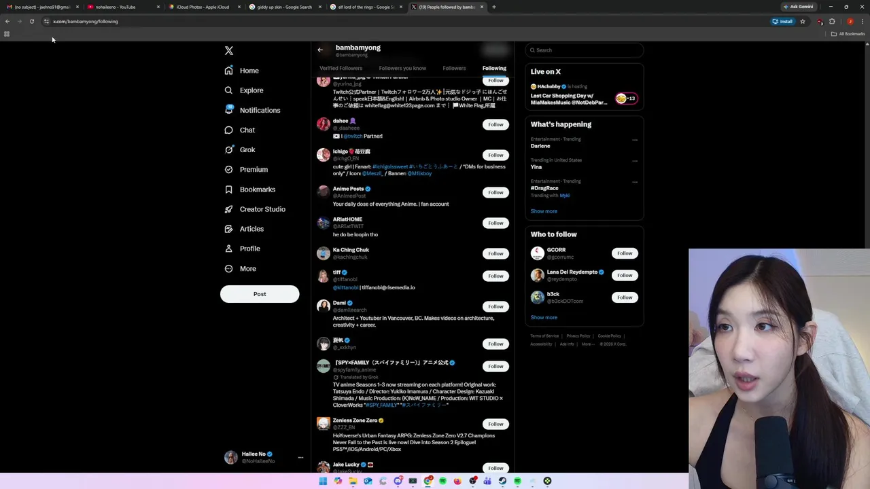The image size is (870, 489).
Task: Click Show more under What's happening
Action: click(x=544, y=211)
